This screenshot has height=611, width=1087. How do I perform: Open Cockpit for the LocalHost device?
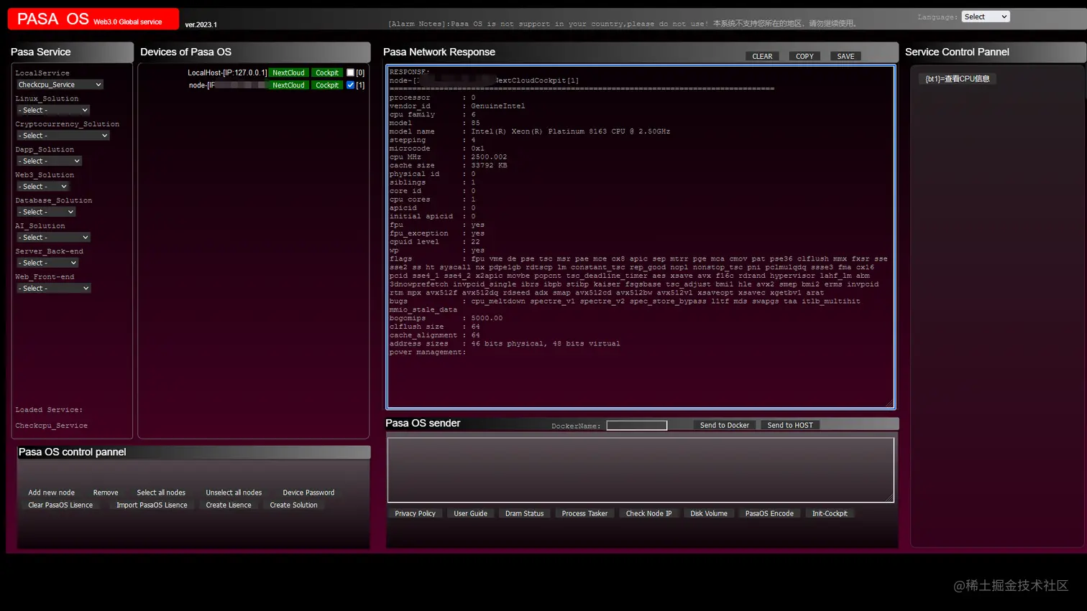(x=327, y=73)
